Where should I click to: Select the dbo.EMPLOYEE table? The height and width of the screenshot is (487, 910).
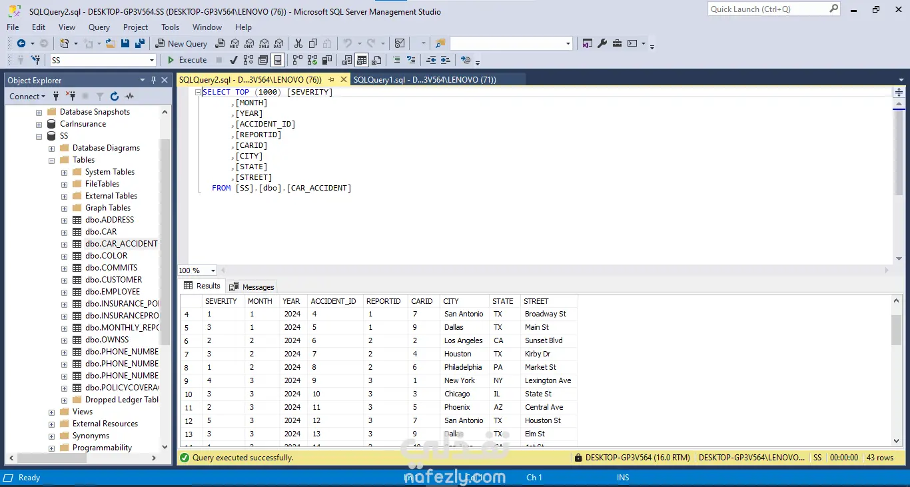click(x=113, y=292)
